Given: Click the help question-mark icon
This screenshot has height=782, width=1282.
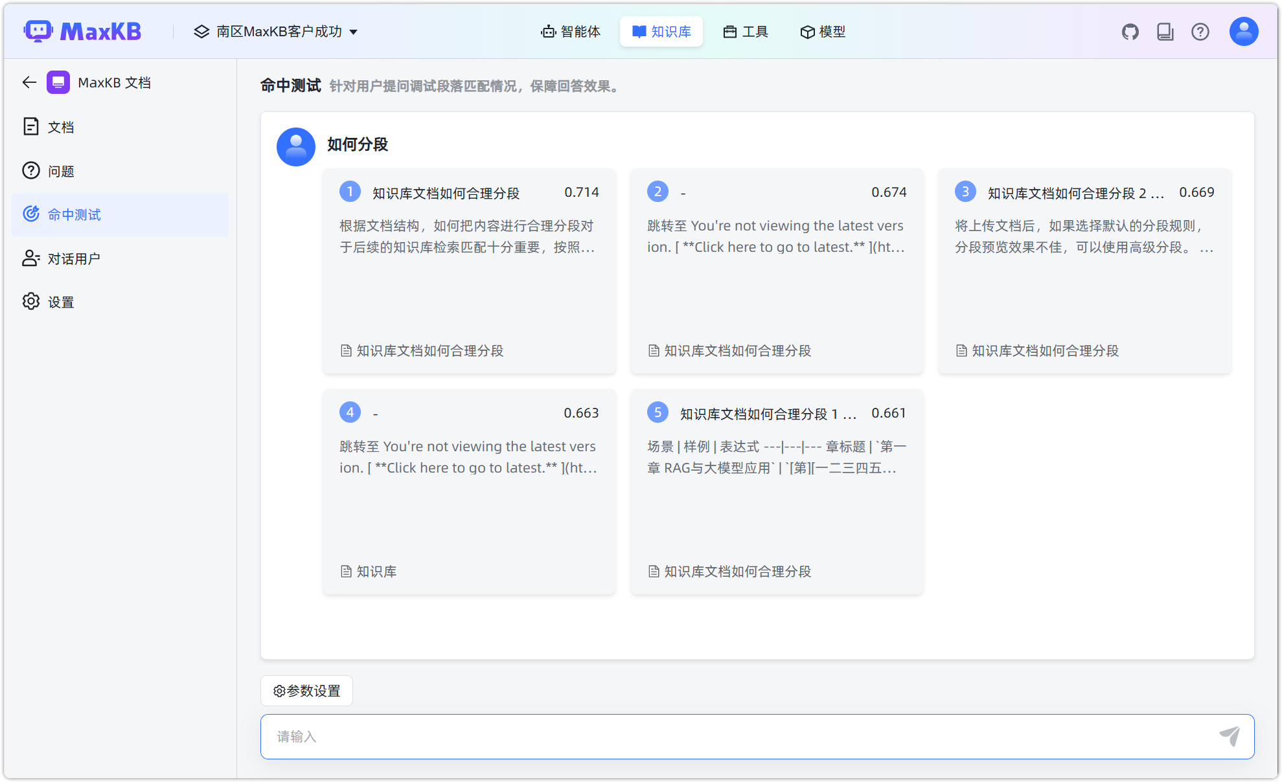Looking at the screenshot, I should pos(1200,31).
